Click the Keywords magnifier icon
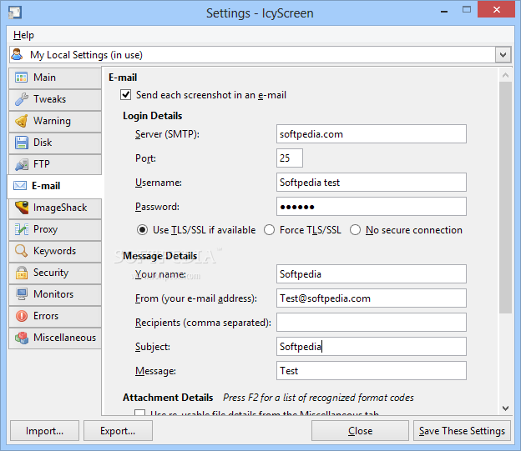521x451 pixels. [x=21, y=251]
